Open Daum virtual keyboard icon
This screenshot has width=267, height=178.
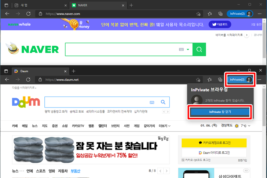click(152, 102)
